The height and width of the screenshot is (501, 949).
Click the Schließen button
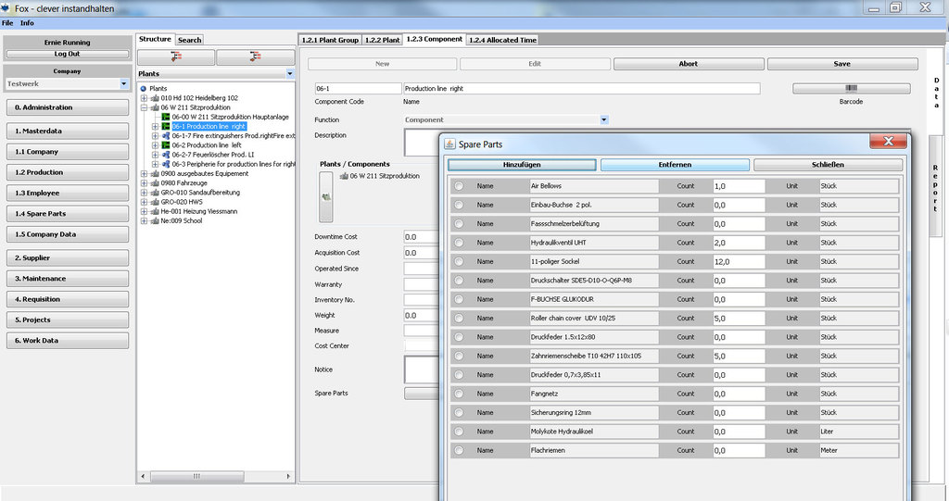pyautogui.click(x=828, y=165)
